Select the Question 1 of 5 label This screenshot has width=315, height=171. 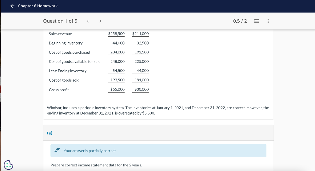tap(60, 21)
